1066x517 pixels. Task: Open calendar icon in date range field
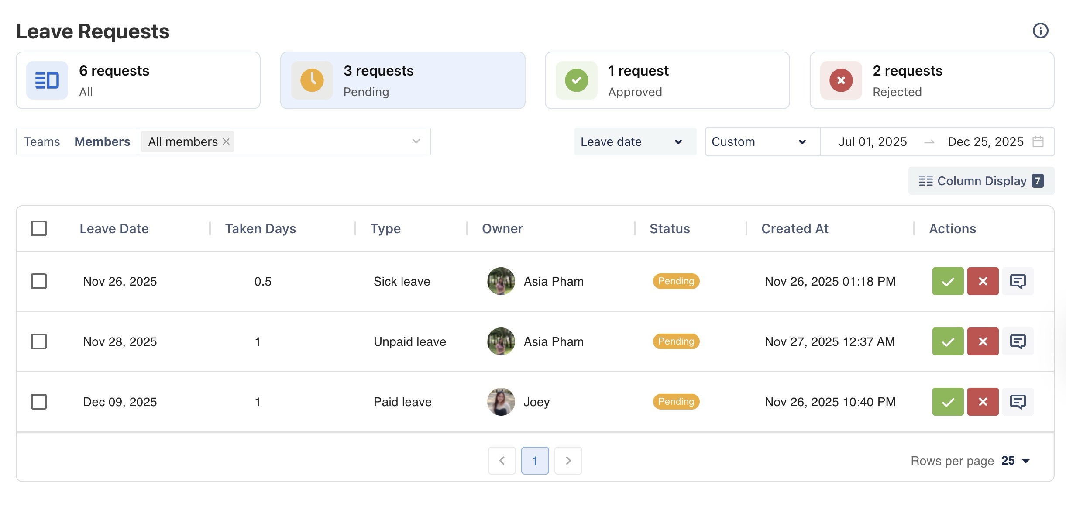1038,141
